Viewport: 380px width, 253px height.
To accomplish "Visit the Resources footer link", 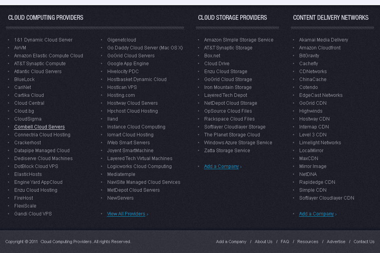I will click(x=308, y=242).
